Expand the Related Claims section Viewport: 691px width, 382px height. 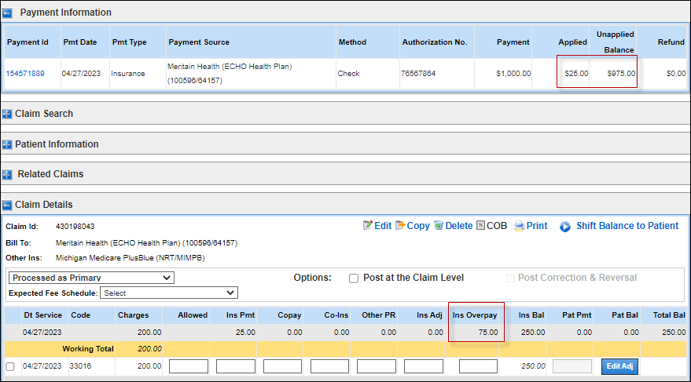tap(8, 174)
